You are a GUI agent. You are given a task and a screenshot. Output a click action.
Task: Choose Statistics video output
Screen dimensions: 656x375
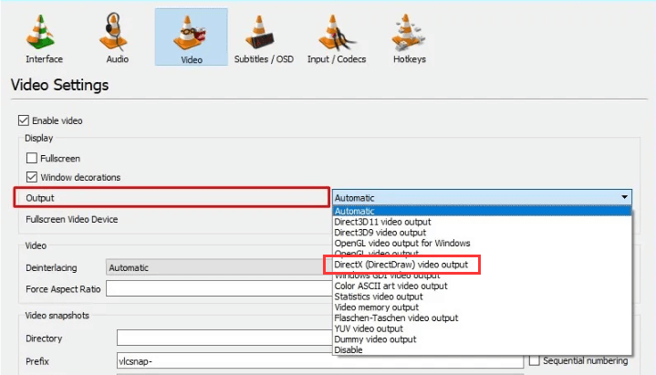482,297
